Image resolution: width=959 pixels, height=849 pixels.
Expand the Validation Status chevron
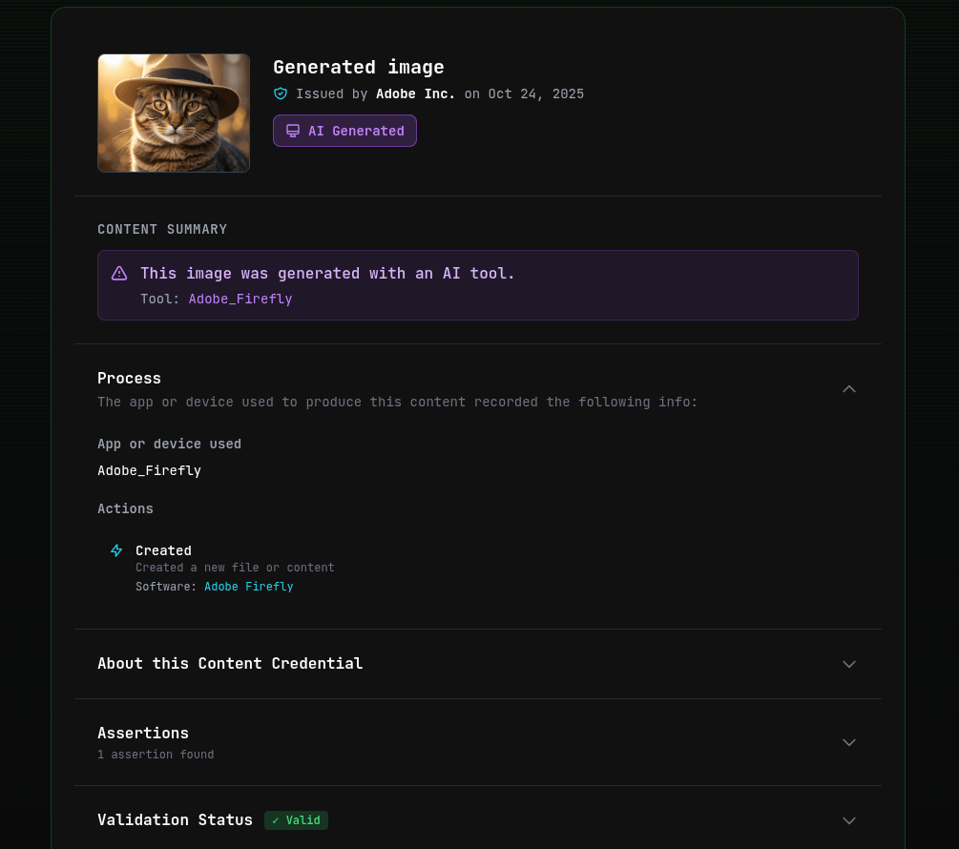849,820
